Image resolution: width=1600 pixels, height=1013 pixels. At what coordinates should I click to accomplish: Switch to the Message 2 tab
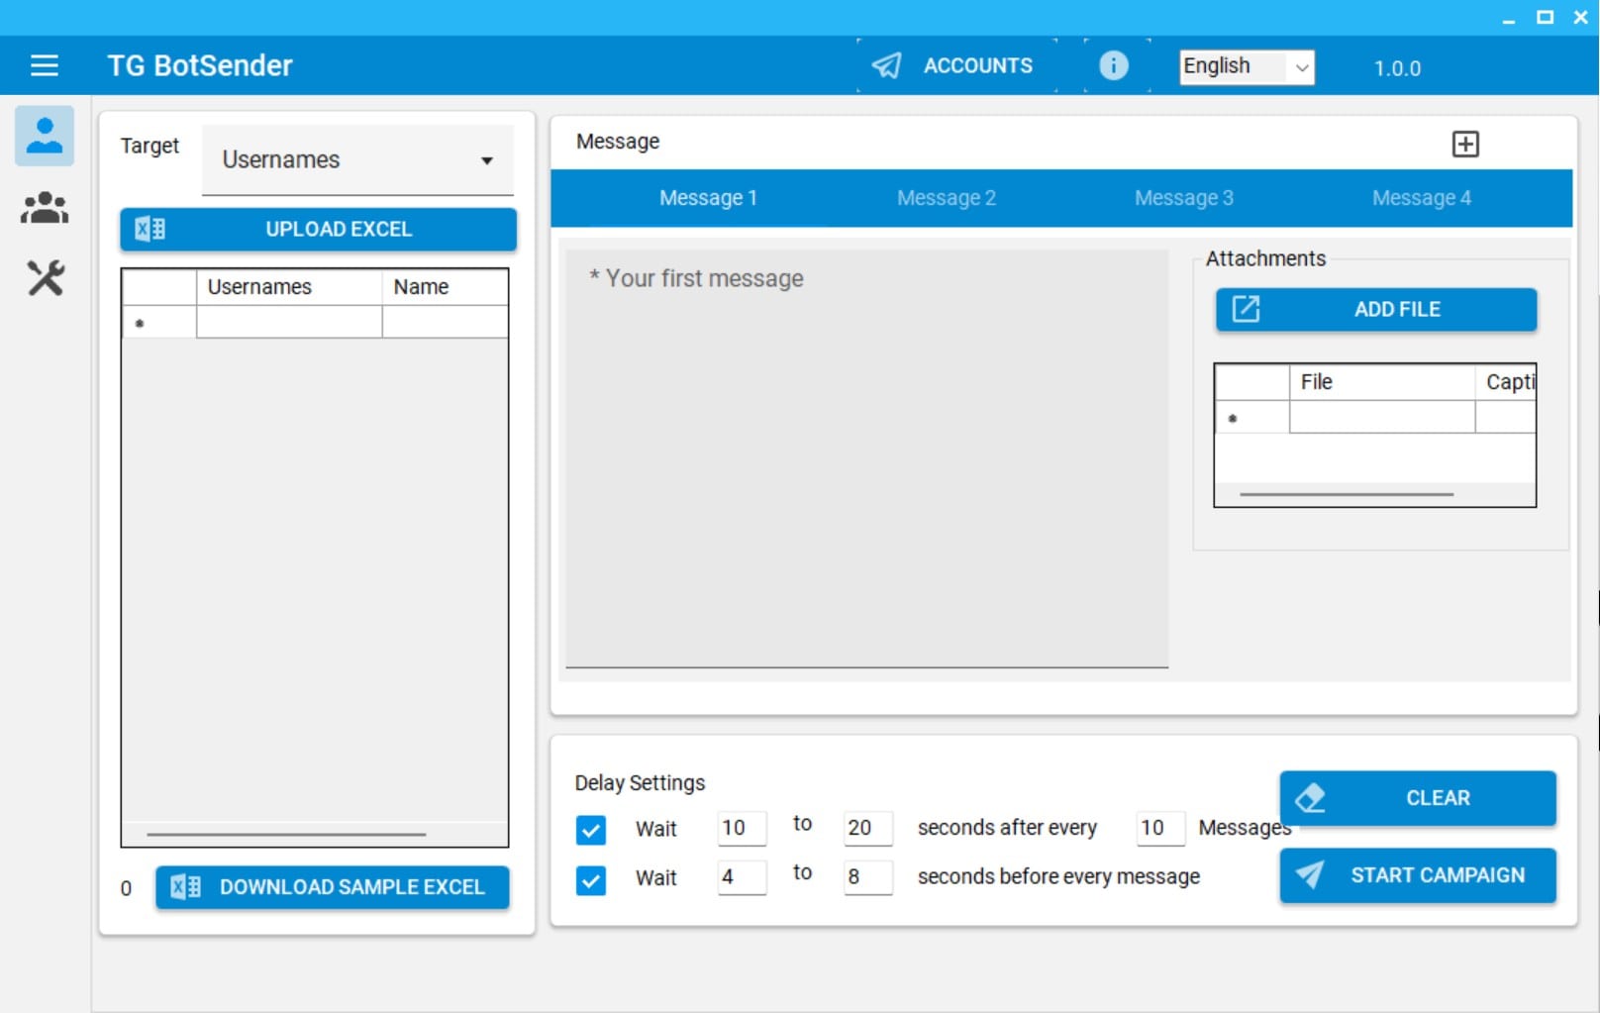[x=946, y=198]
